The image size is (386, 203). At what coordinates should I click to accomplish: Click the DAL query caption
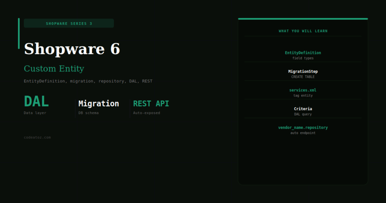click(x=303, y=114)
